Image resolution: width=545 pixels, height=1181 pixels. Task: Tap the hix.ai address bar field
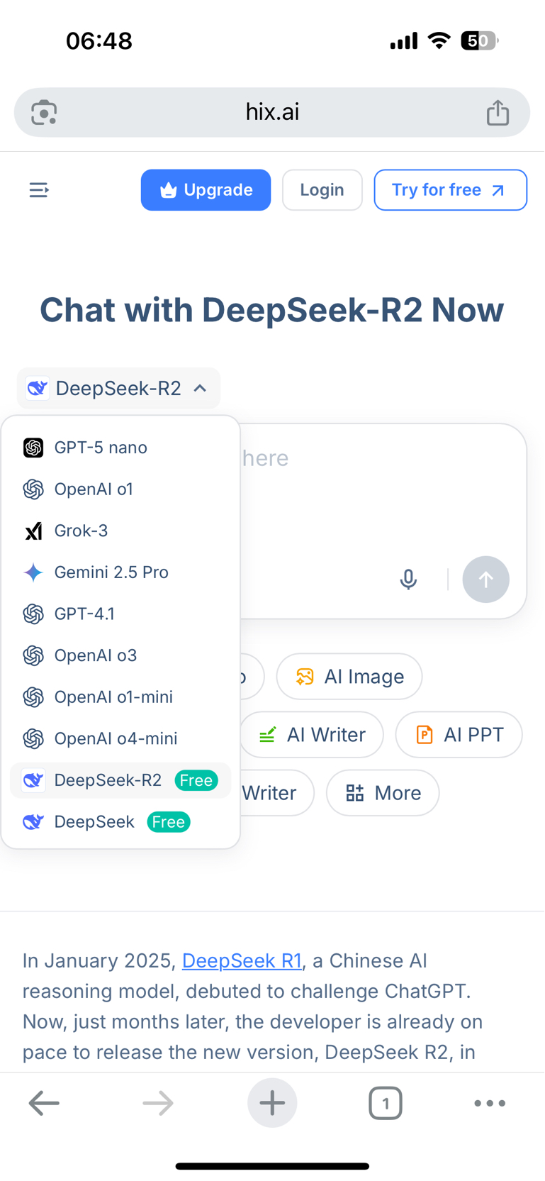[272, 112]
